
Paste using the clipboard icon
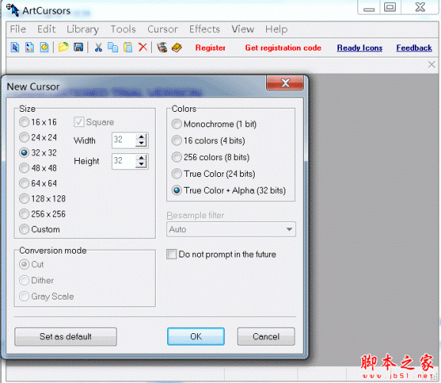click(x=127, y=47)
